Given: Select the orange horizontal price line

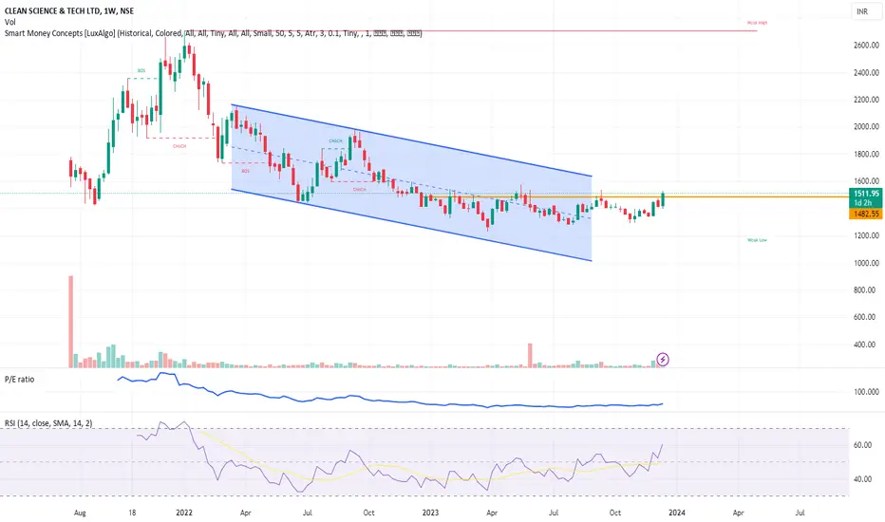Looking at the screenshot, I should click(x=638, y=196).
